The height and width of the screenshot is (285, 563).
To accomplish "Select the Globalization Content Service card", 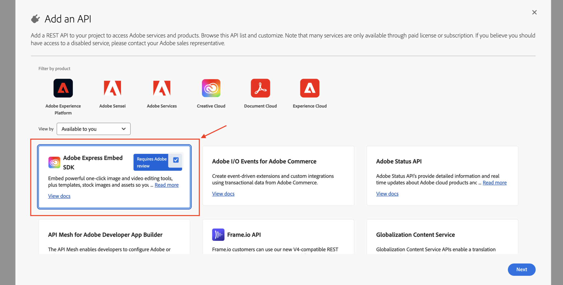I will click(442, 236).
